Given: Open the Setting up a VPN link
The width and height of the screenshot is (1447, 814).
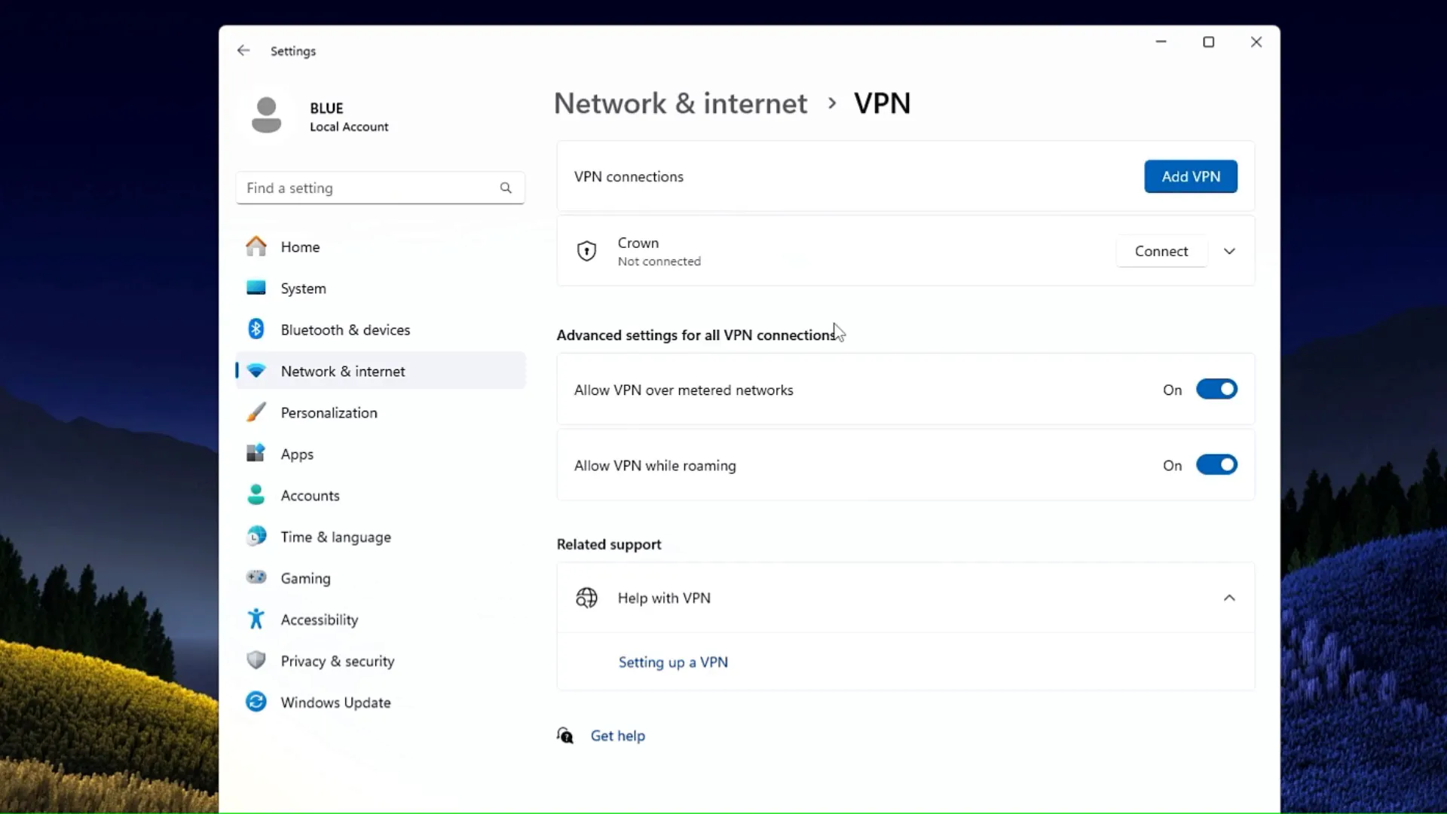Looking at the screenshot, I should (x=673, y=662).
